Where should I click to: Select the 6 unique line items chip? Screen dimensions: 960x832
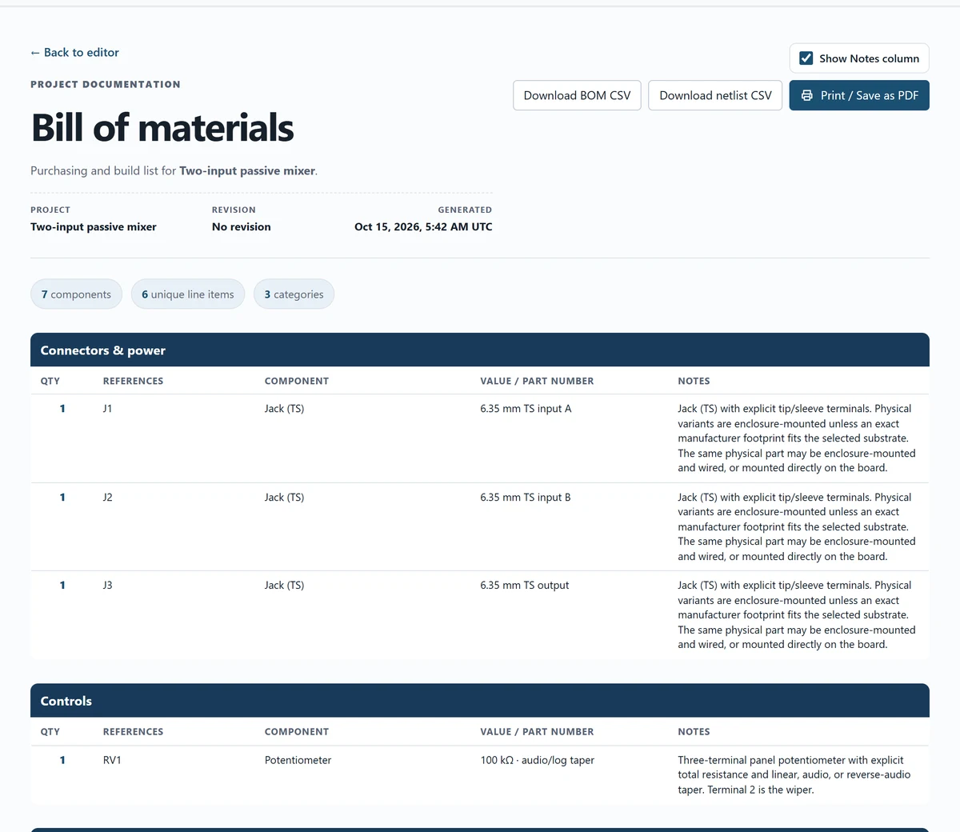click(x=188, y=294)
